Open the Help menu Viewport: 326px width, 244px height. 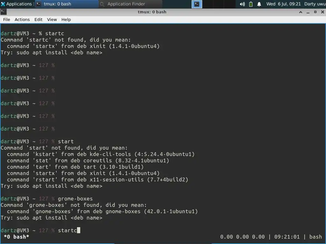click(66, 19)
